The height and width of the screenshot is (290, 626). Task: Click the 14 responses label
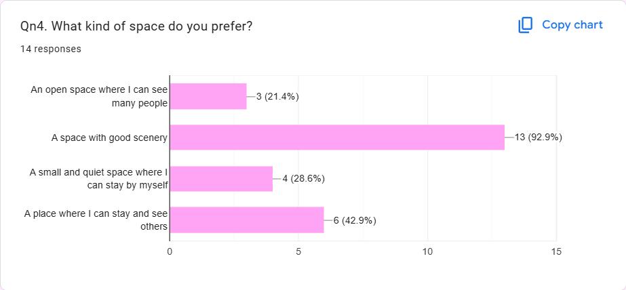point(51,49)
